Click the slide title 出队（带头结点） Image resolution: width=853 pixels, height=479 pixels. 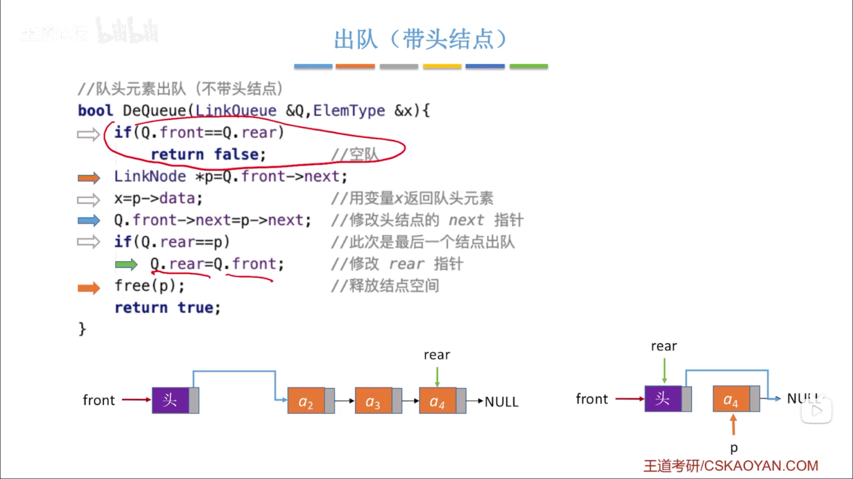tap(420, 39)
